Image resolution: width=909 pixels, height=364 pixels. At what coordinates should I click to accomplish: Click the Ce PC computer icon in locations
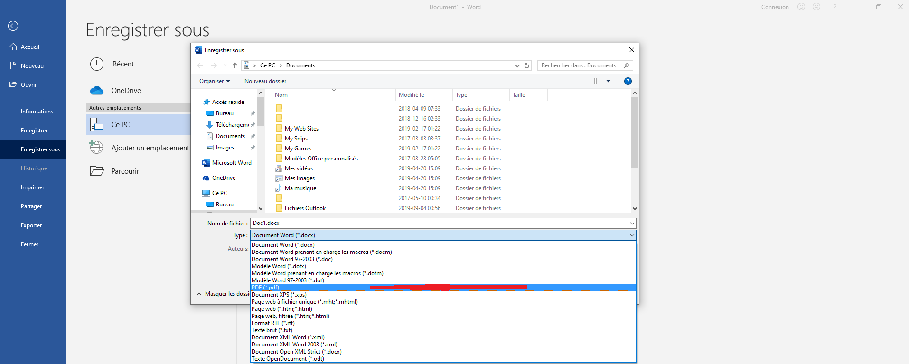point(97,125)
